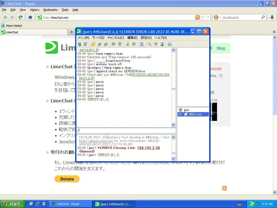The height and width of the screenshot is (208, 277).
Task: Click the search magnifier in DuckDuckGo box
Action: pos(263,17)
